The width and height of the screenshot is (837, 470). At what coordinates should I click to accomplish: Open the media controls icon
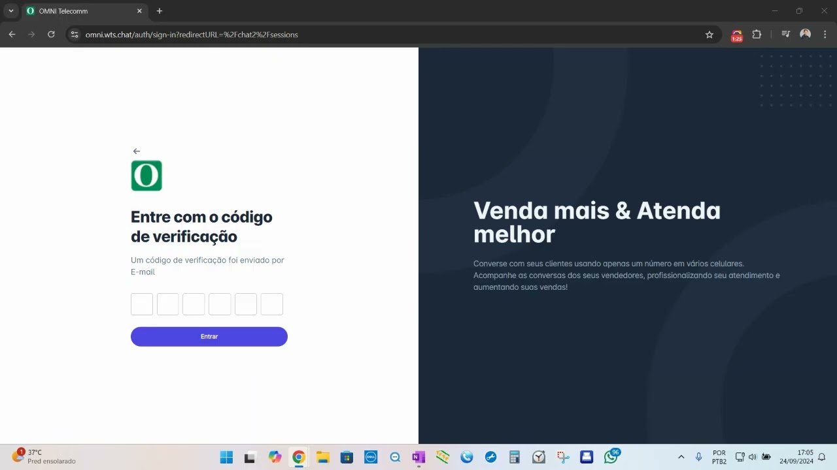[786, 35]
